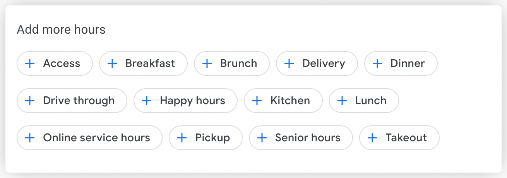507x178 pixels.
Task: Hit the plus icon next to Delivery
Action: pos(289,63)
